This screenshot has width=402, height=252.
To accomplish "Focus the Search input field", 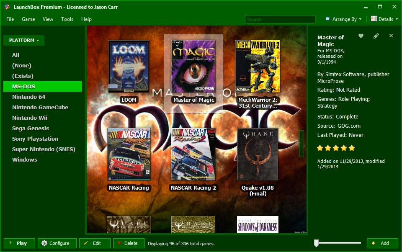I will 280,20.
